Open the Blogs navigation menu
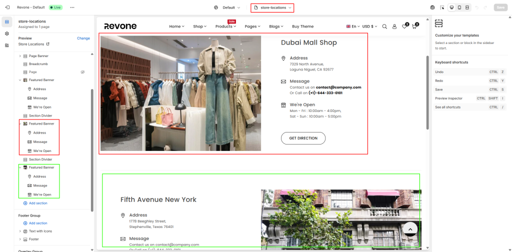Image resolution: width=512 pixels, height=252 pixels. 276,26
